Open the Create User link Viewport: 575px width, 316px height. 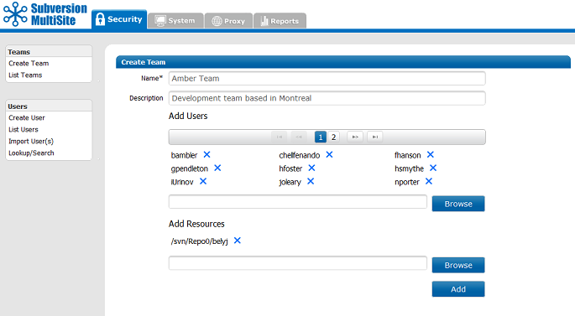[x=27, y=118]
